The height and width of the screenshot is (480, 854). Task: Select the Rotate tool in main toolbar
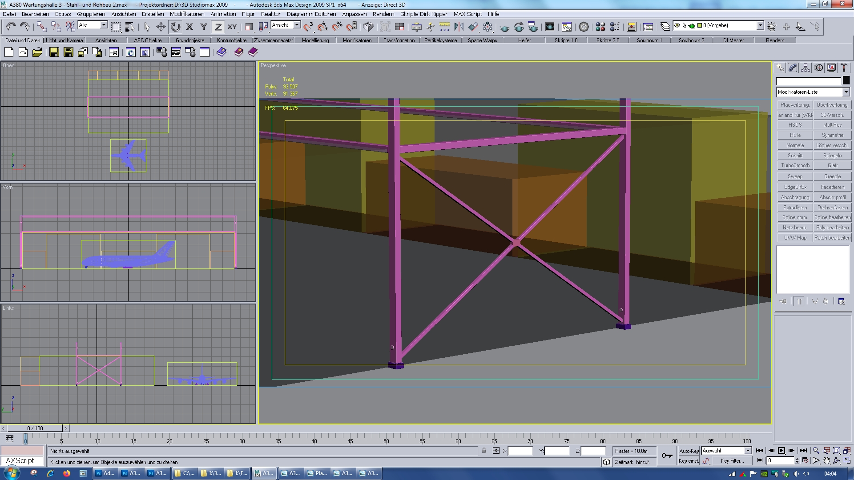[x=175, y=27]
